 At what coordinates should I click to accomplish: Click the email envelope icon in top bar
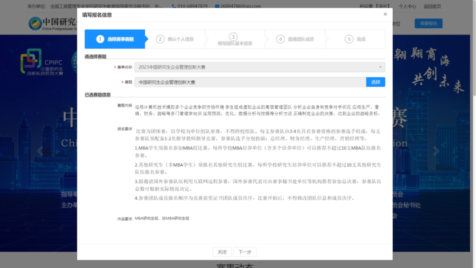(217, 6)
